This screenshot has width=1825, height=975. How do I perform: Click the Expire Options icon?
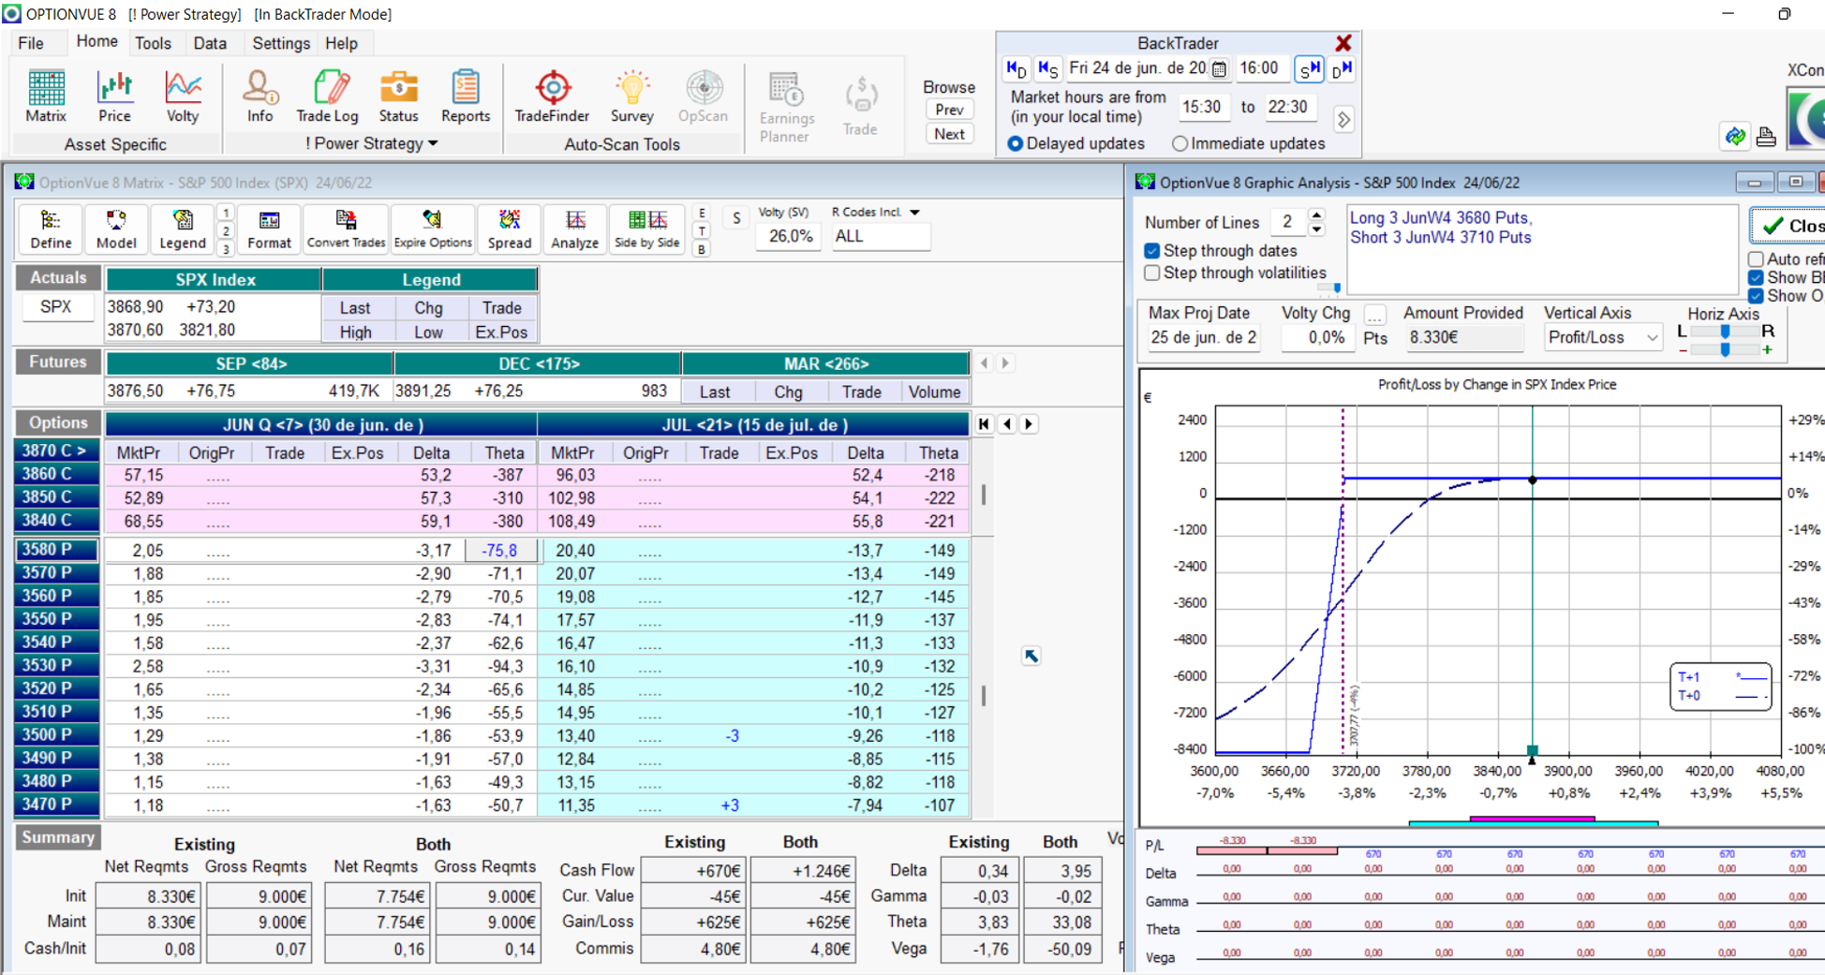point(432,229)
